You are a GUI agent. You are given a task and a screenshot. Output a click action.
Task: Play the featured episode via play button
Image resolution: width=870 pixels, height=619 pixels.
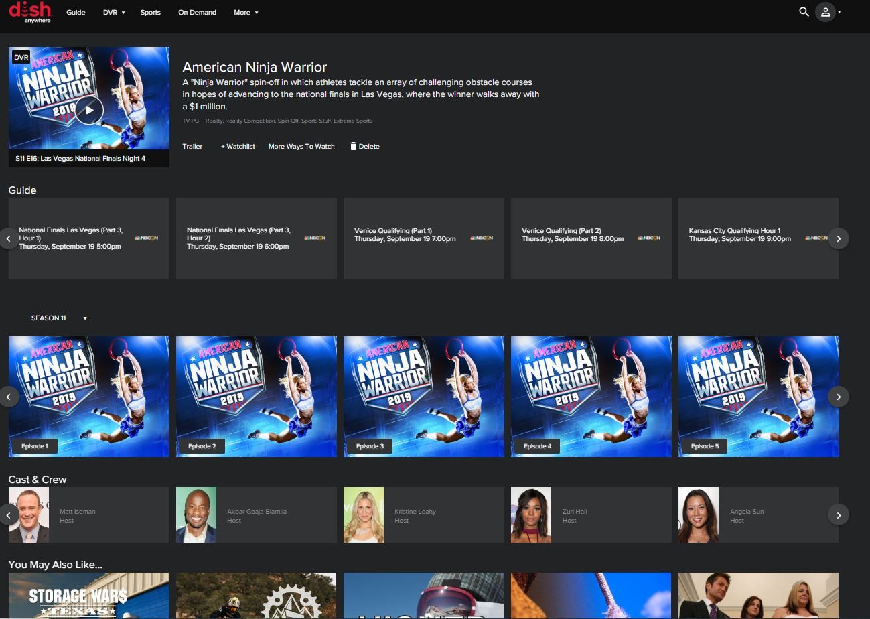[x=89, y=110]
